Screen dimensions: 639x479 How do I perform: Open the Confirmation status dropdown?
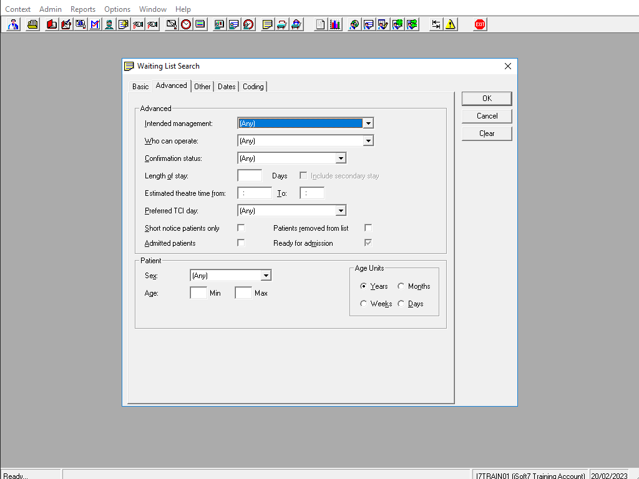pos(341,158)
